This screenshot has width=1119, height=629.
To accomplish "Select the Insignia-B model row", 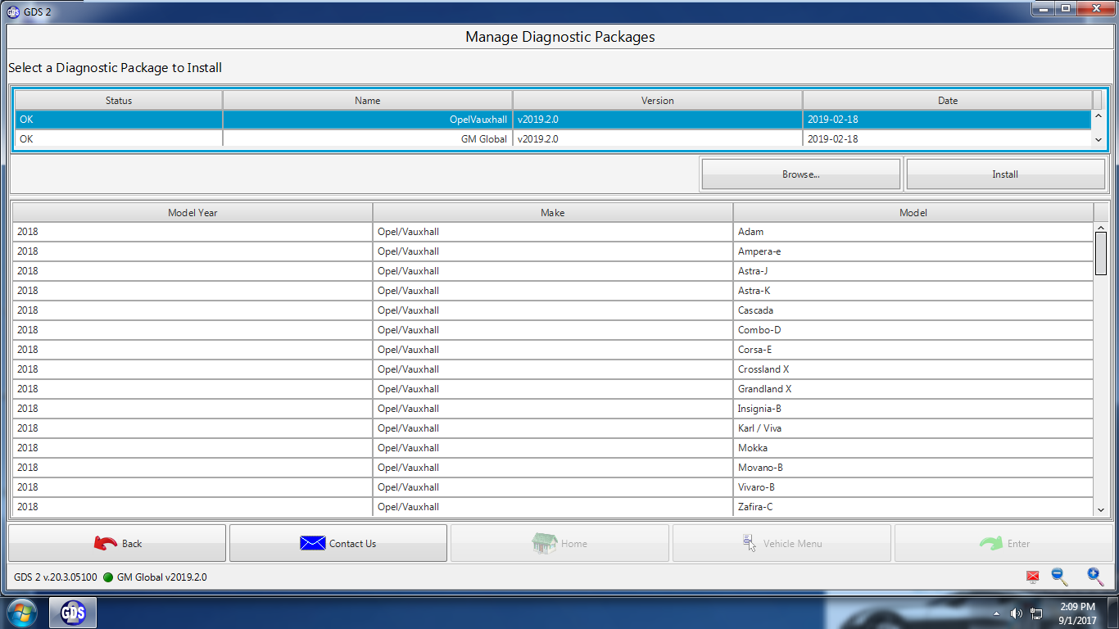I will tap(553, 409).
